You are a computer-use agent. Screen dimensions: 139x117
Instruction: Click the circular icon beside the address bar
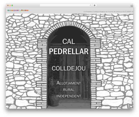[x=95, y=5]
